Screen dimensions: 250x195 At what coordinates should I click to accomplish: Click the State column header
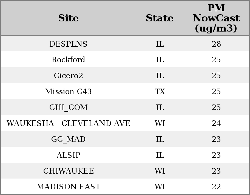click(x=160, y=18)
